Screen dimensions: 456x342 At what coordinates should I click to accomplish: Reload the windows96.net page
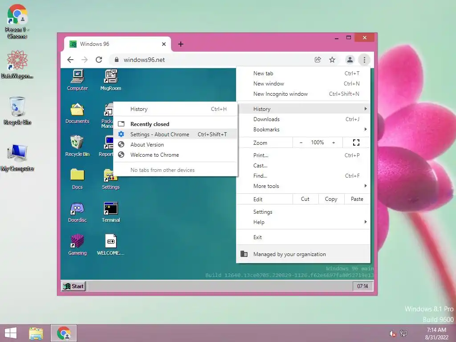click(x=99, y=60)
